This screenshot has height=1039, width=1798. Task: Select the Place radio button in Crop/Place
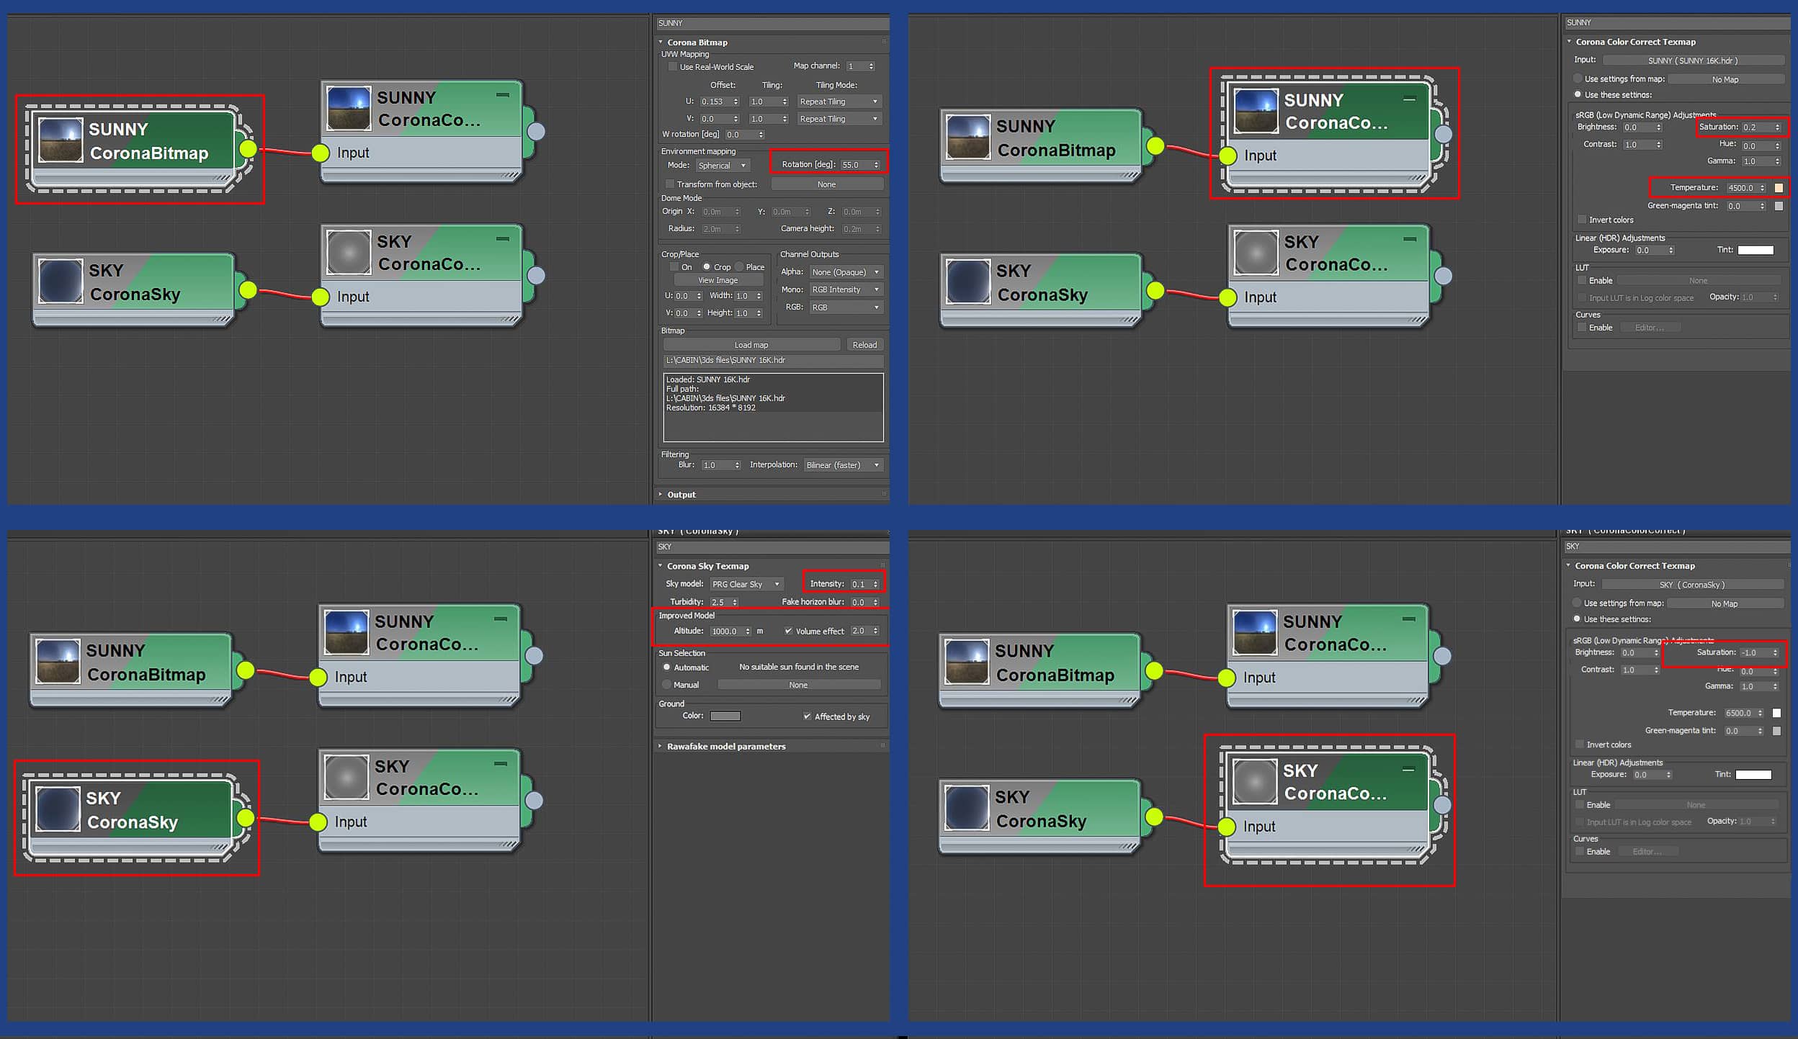pos(739,267)
